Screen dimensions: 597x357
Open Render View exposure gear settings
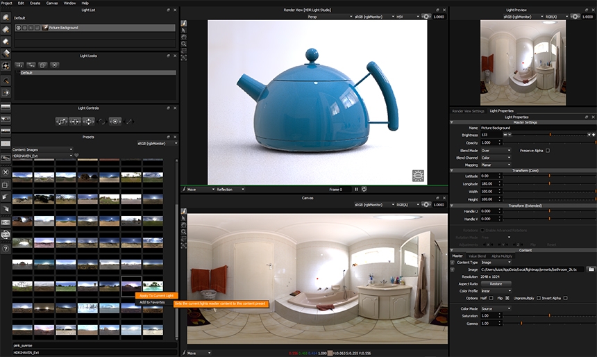click(426, 17)
